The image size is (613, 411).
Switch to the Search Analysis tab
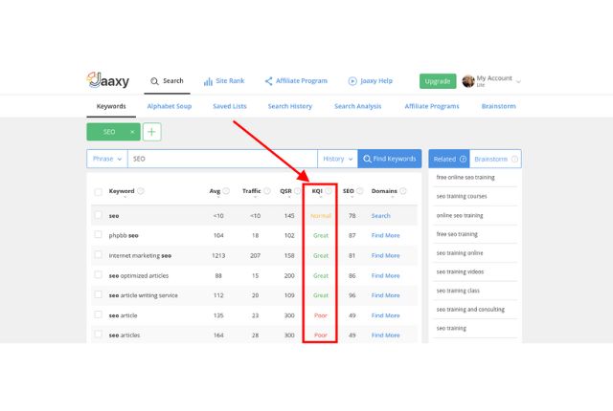point(357,106)
